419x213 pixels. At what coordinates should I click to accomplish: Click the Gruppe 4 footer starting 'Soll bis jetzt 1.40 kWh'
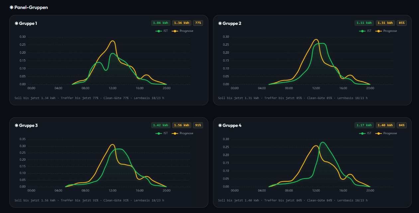tap(293, 200)
